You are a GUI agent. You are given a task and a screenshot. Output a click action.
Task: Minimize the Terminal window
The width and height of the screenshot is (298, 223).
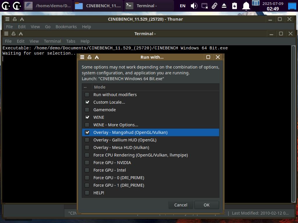[x=272, y=34]
